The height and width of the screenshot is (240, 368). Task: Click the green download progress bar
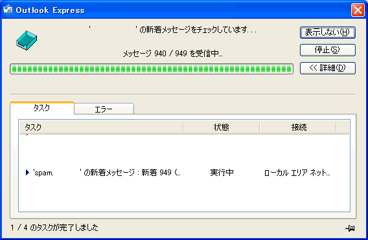click(152, 69)
